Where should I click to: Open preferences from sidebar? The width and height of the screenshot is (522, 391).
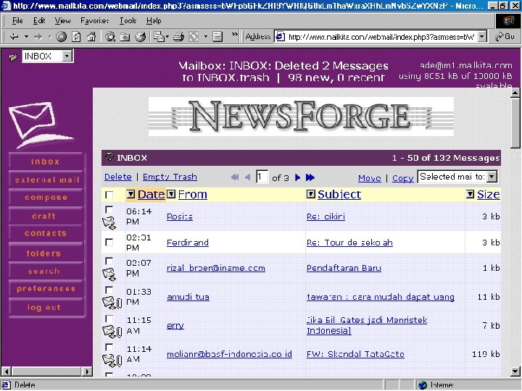[46, 289]
